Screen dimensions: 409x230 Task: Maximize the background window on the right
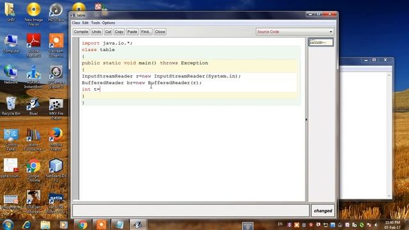374,60
